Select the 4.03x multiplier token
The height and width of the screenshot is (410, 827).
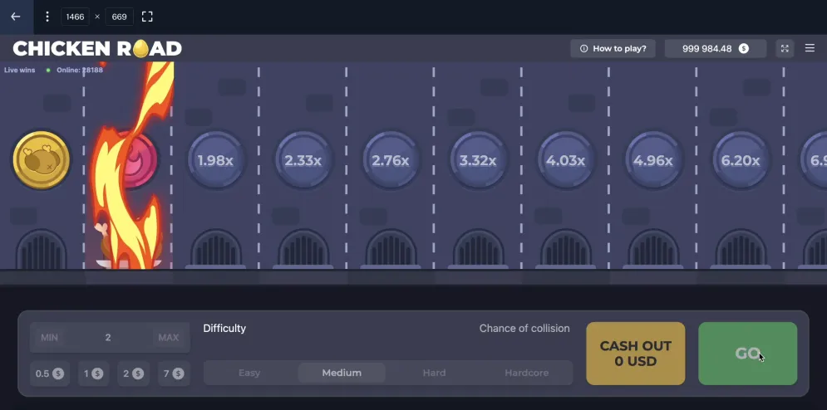[565, 160]
